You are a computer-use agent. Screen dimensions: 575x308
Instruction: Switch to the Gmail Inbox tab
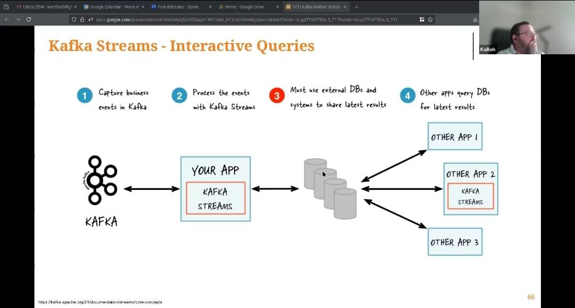pyautogui.click(x=46, y=6)
